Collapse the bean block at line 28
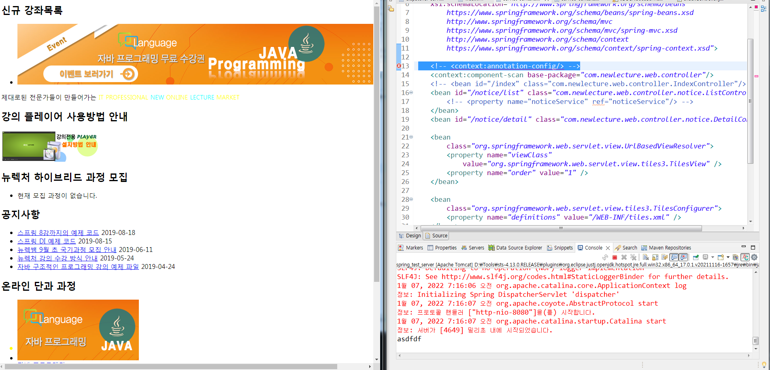Viewport: 770px width, 370px height. (x=411, y=199)
